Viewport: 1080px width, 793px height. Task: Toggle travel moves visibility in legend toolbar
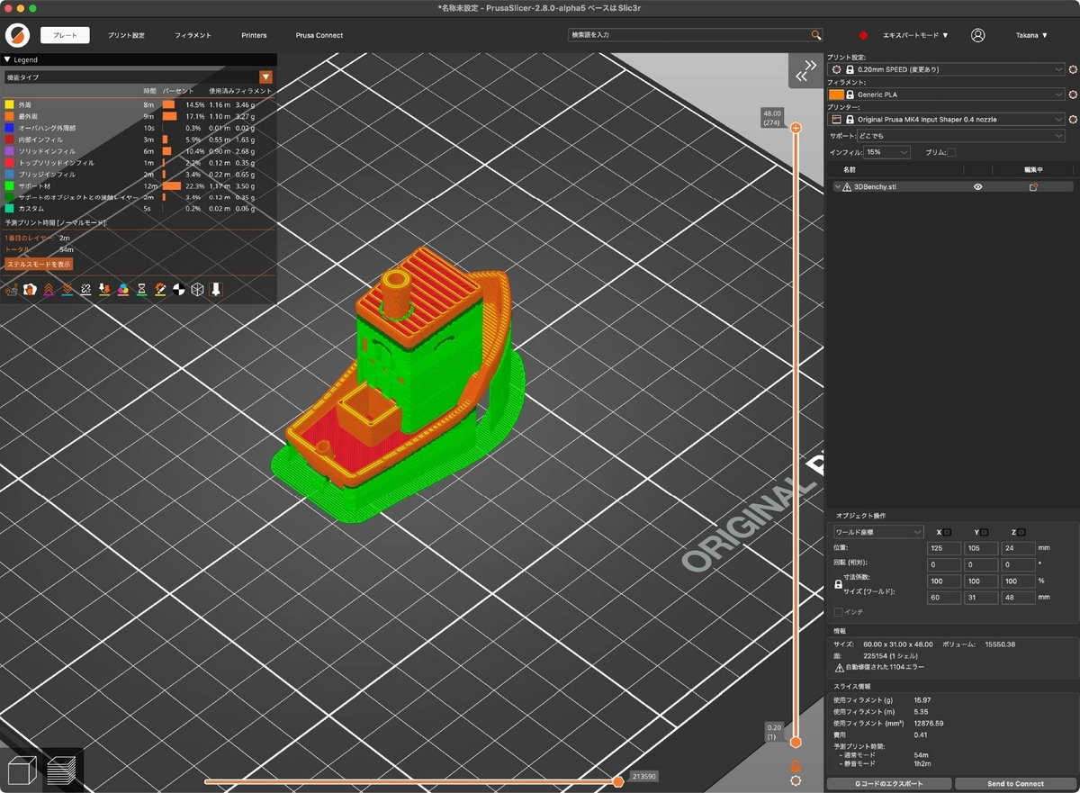(12, 289)
